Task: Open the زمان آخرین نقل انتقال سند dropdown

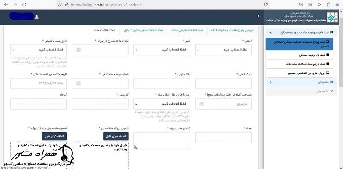Action: (162, 104)
